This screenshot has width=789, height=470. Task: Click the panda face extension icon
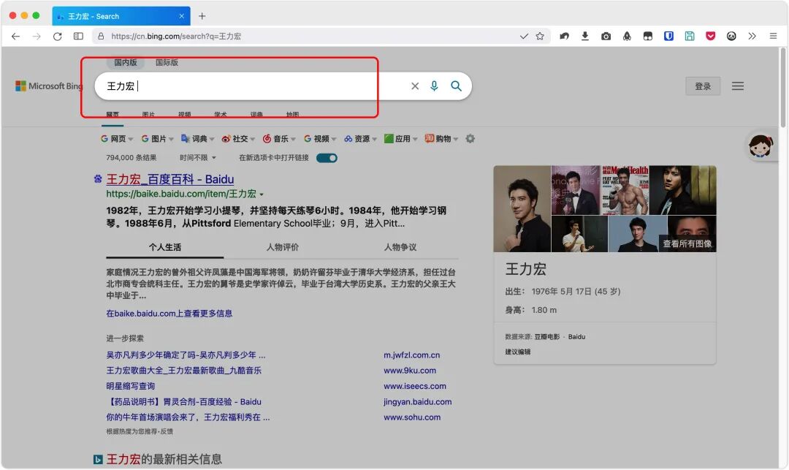(731, 37)
